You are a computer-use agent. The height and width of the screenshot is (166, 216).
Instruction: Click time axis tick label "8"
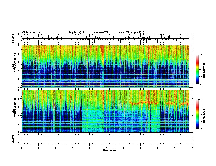[x=158, y=148]
